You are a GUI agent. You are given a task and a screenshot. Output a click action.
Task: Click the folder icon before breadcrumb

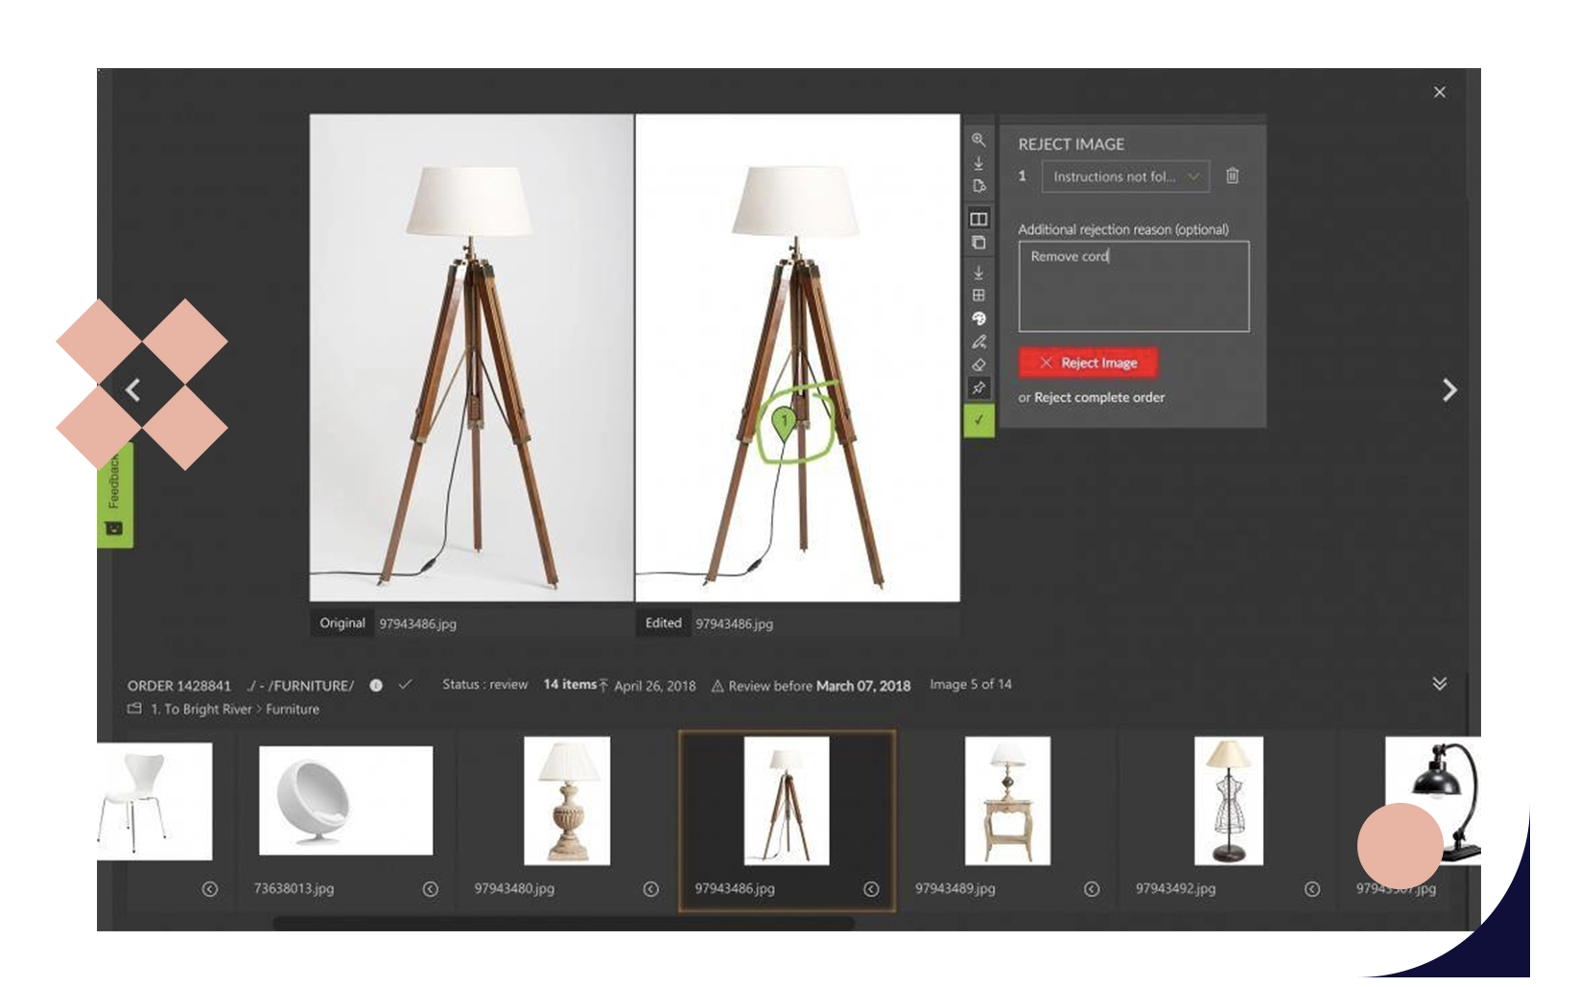(x=134, y=708)
